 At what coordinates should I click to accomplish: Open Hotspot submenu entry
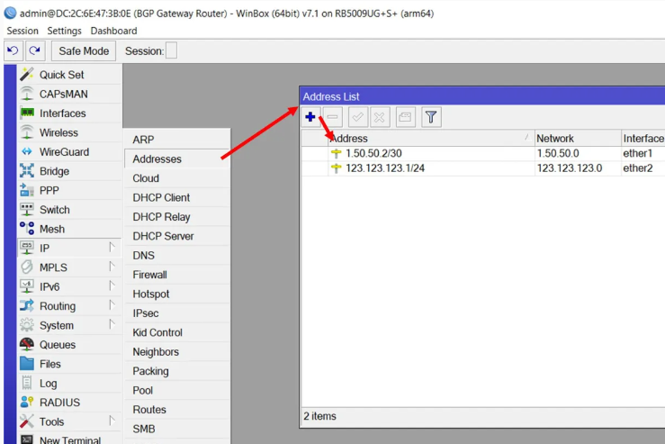[x=177, y=294]
